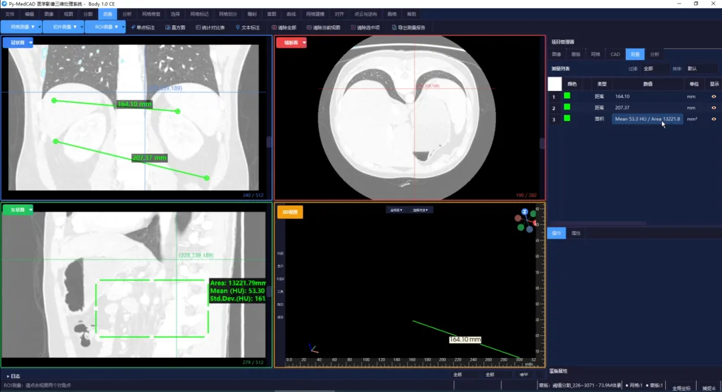Switch to the 操作 tab in the lower panel
This screenshot has width=722, height=392.
pos(557,233)
